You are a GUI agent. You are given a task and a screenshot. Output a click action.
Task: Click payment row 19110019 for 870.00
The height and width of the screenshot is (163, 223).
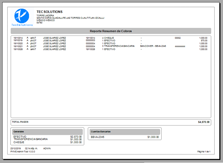point(110,40)
